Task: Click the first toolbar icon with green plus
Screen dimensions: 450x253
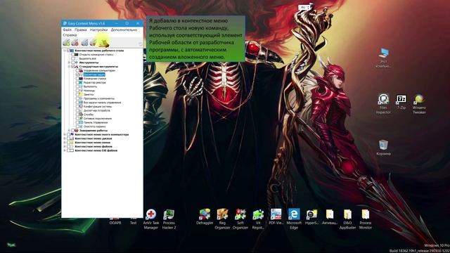Action: [67, 43]
